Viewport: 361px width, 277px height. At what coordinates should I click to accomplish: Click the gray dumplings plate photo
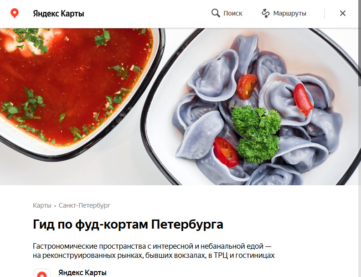[x=253, y=108]
